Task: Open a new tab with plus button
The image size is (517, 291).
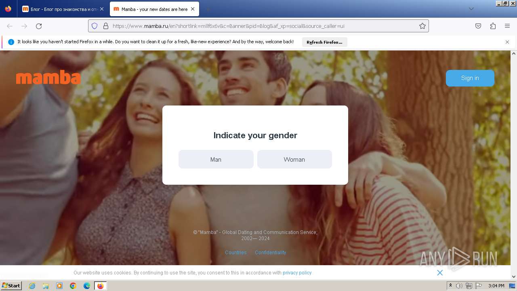Action: [x=208, y=9]
